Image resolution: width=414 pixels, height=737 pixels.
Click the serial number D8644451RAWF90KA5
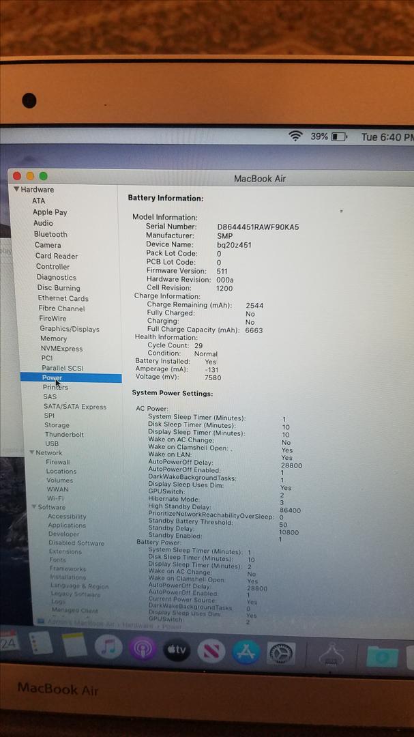(258, 227)
